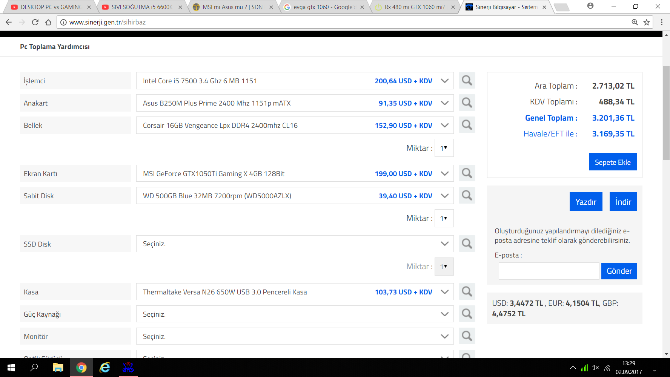Send configuration with the Gönder button
670x377 pixels.
(x=619, y=271)
